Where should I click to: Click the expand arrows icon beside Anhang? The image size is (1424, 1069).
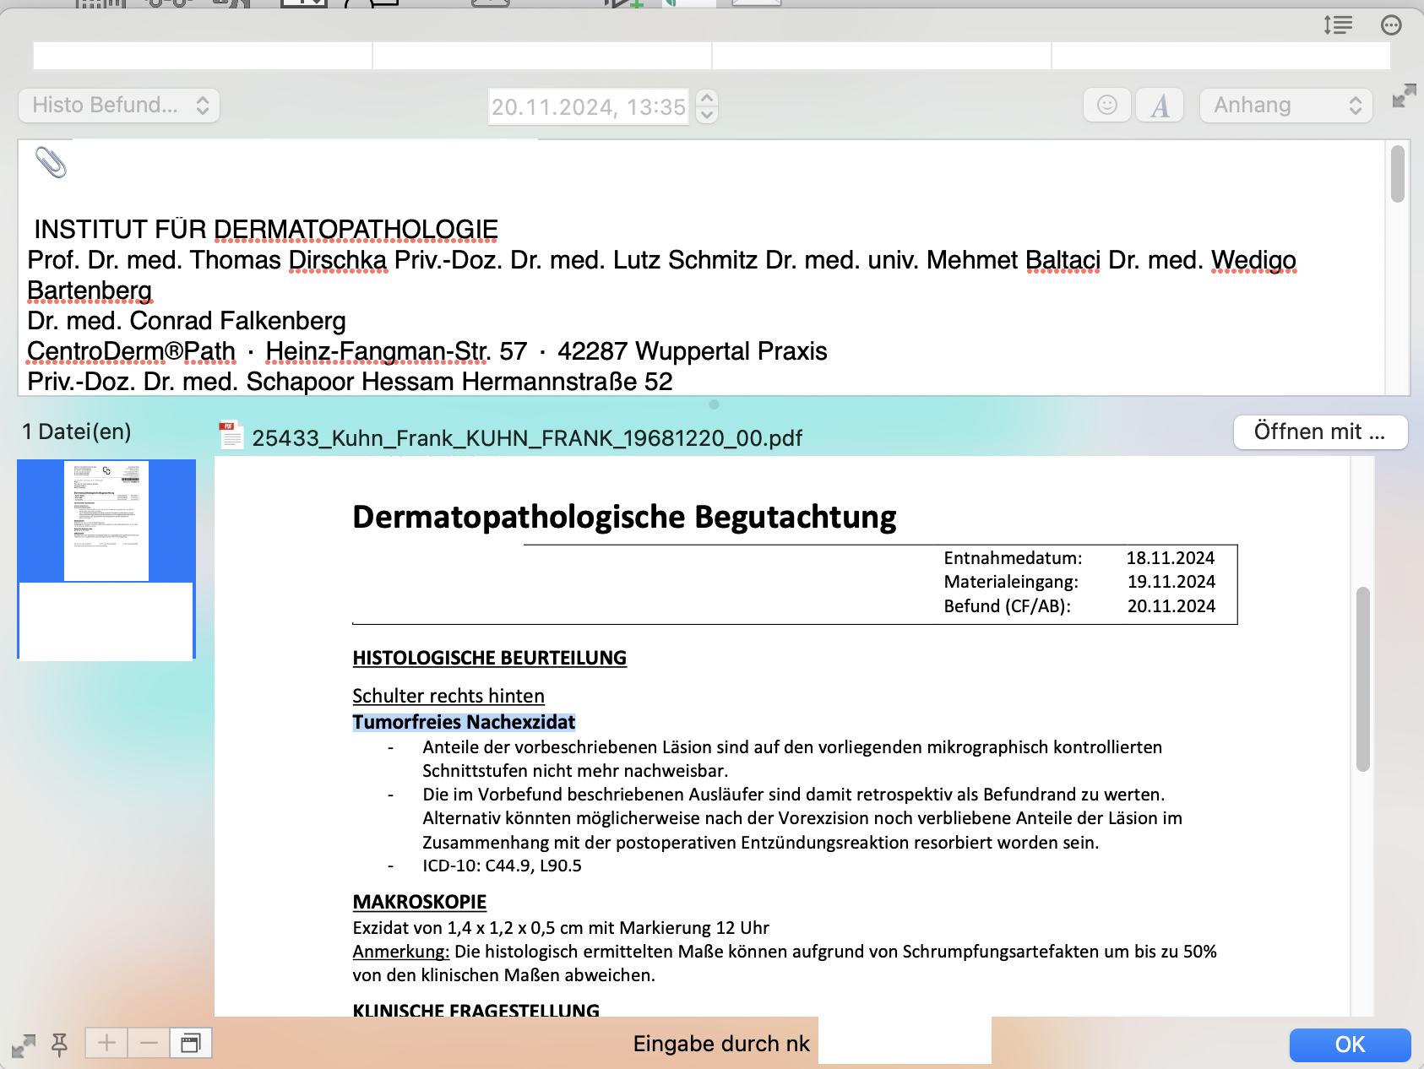tap(1404, 95)
